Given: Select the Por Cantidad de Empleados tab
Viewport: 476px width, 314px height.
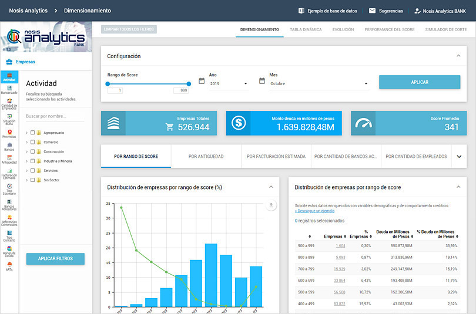Looking at the screenshot, I should pyautogui.click(x=416, y=156).
